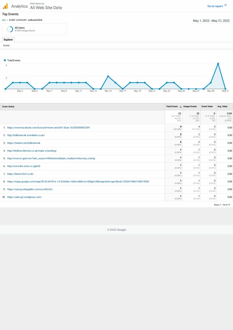Click the May 30 peak data point
The height and width of the screenshot is (330, 233).
tap(218, 63)
